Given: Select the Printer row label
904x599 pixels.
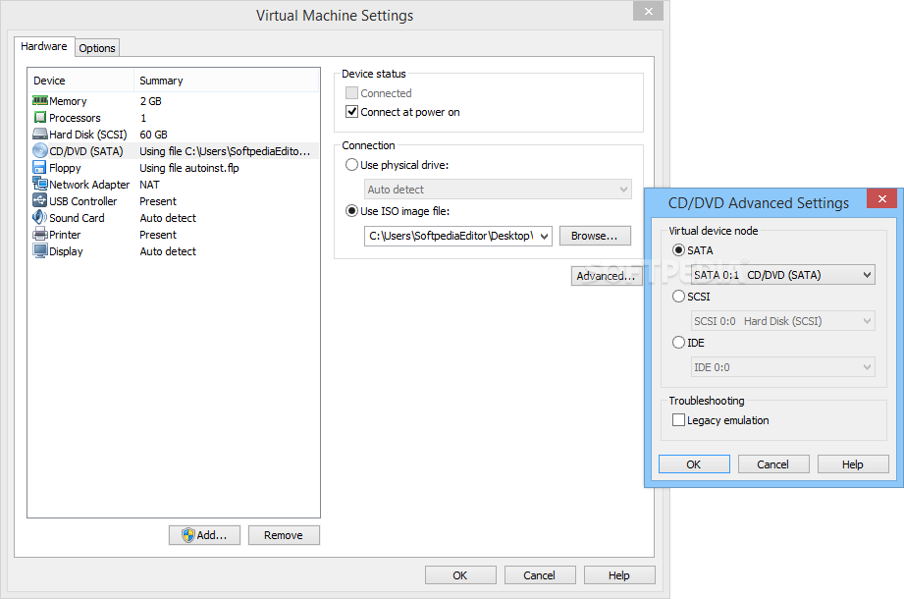Looking at the screenshot, I should point(65,235).
